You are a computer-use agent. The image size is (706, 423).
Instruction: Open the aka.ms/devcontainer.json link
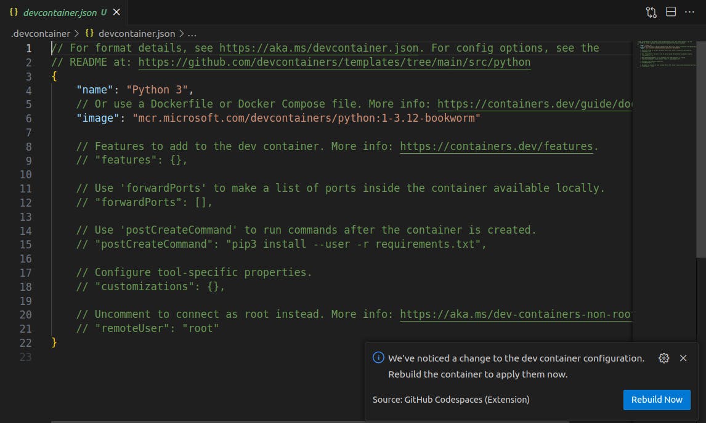coord(319,48)
